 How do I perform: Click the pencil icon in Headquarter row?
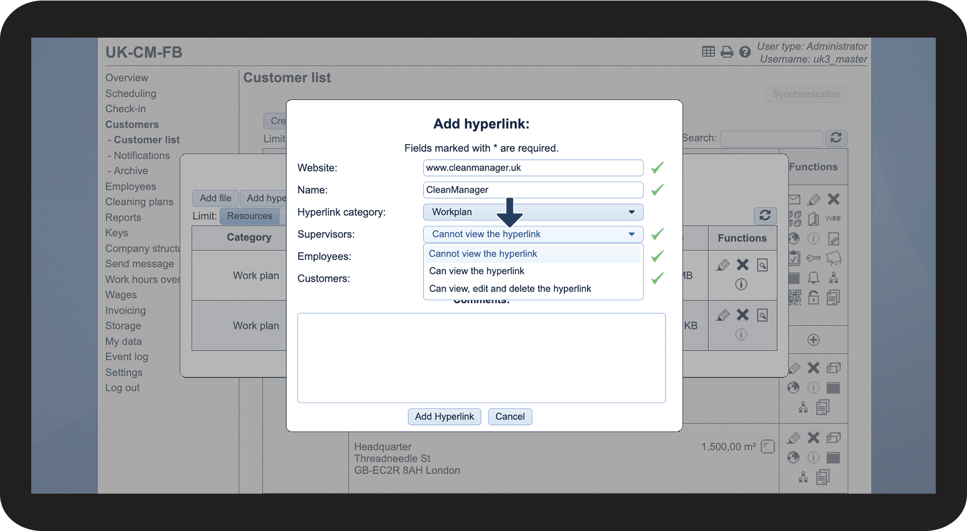pos(794,438)
